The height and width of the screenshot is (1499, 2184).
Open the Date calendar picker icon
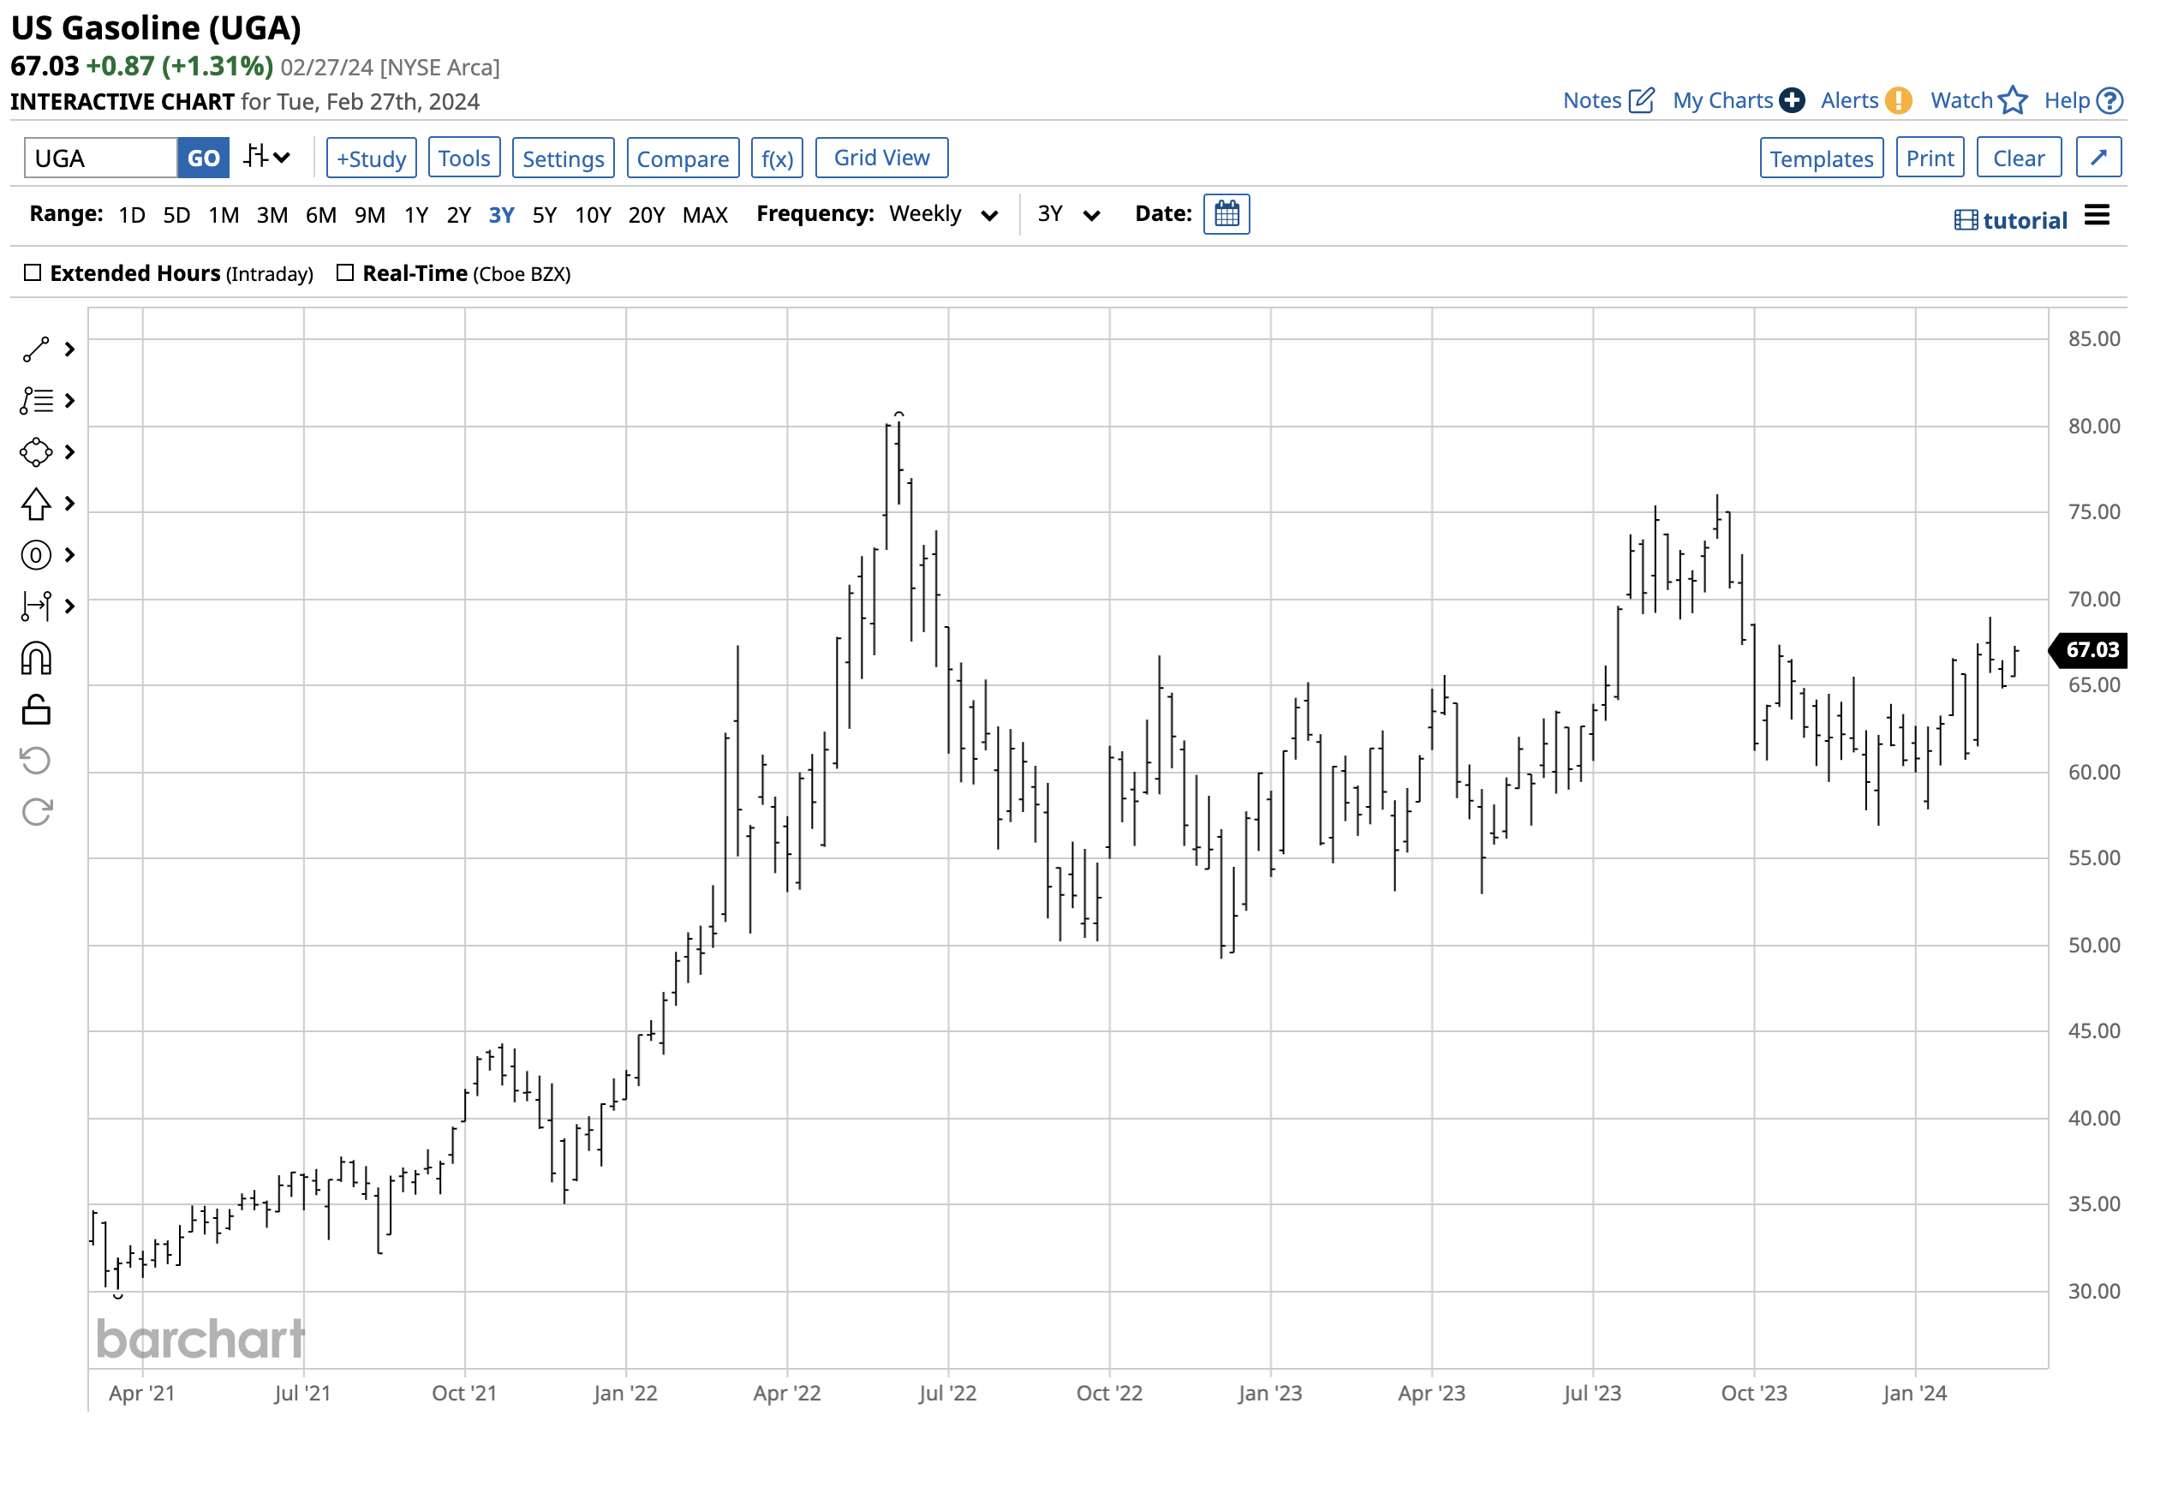click(1227, 214)
